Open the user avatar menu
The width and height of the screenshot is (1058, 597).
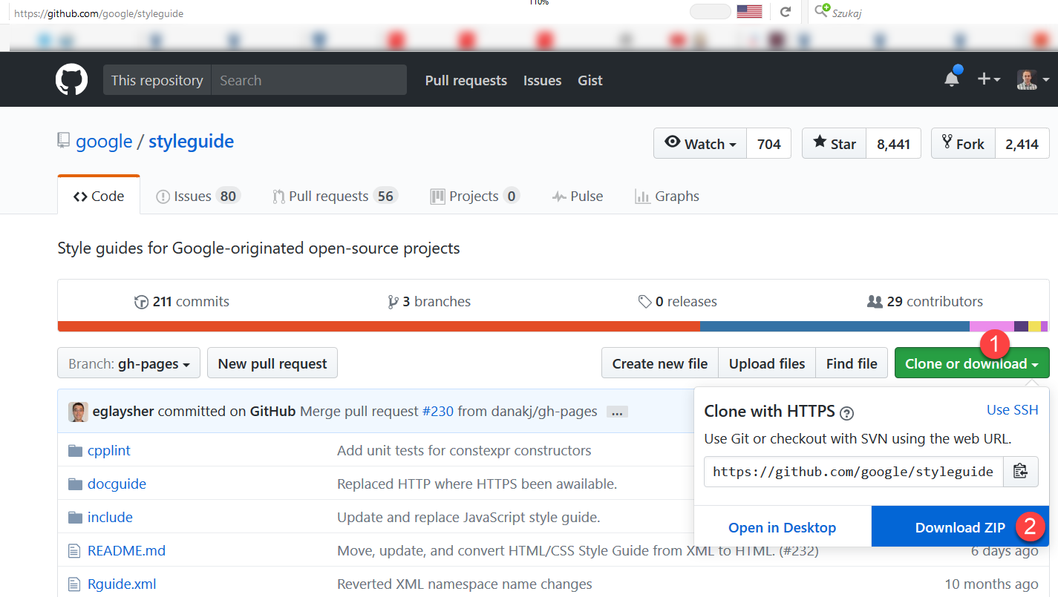tap(1033, 79)
